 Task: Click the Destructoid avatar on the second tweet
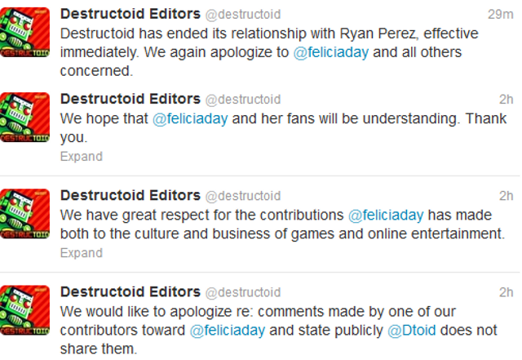pyautogui.click(x=25, y=118)
